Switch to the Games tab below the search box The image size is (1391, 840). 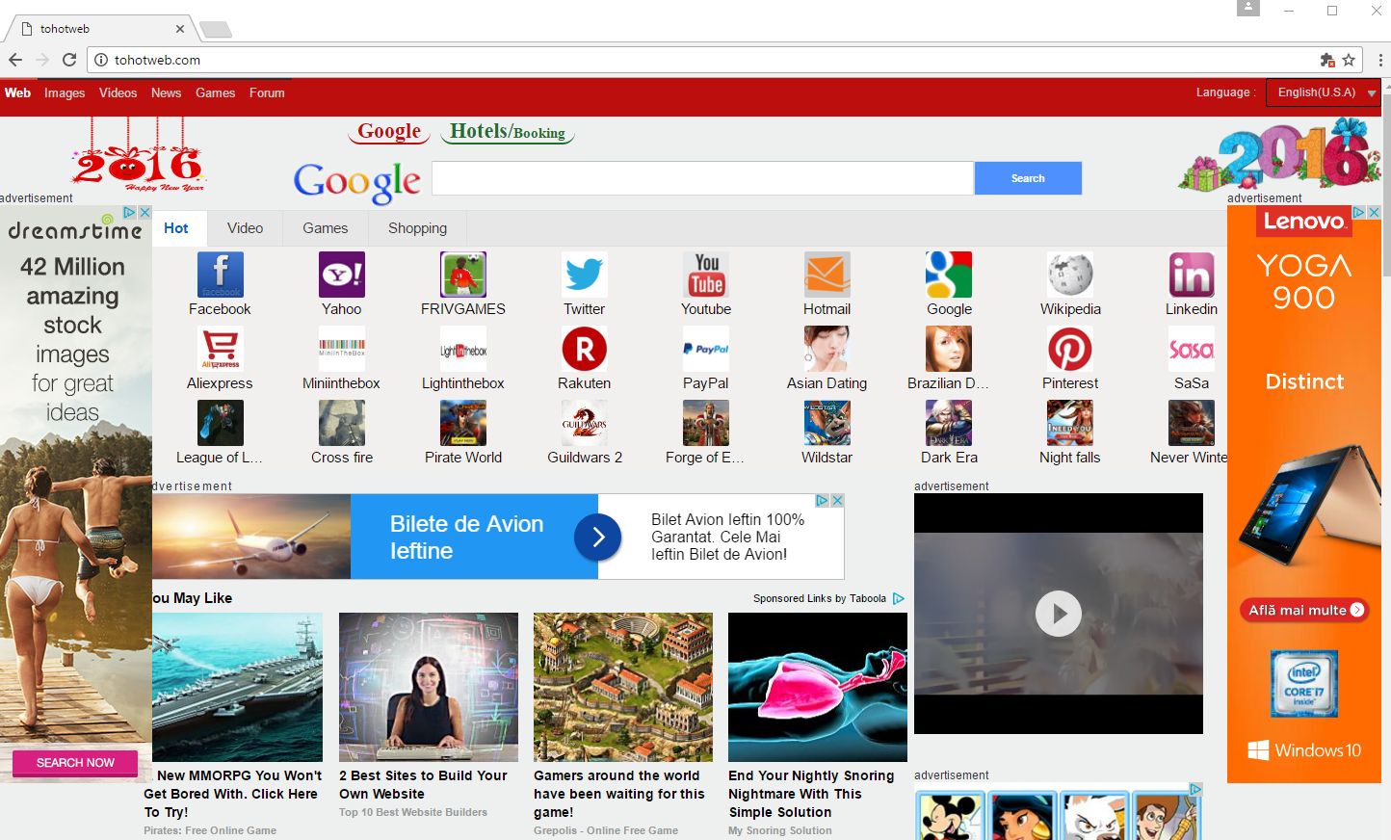326,228
